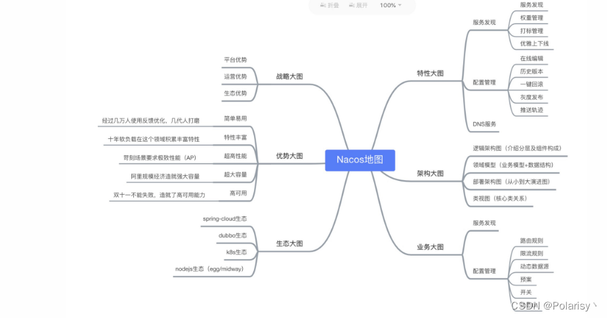Click the nodejs生态（egg/midway）node
607x318 pixels.
tap(209, 269)
